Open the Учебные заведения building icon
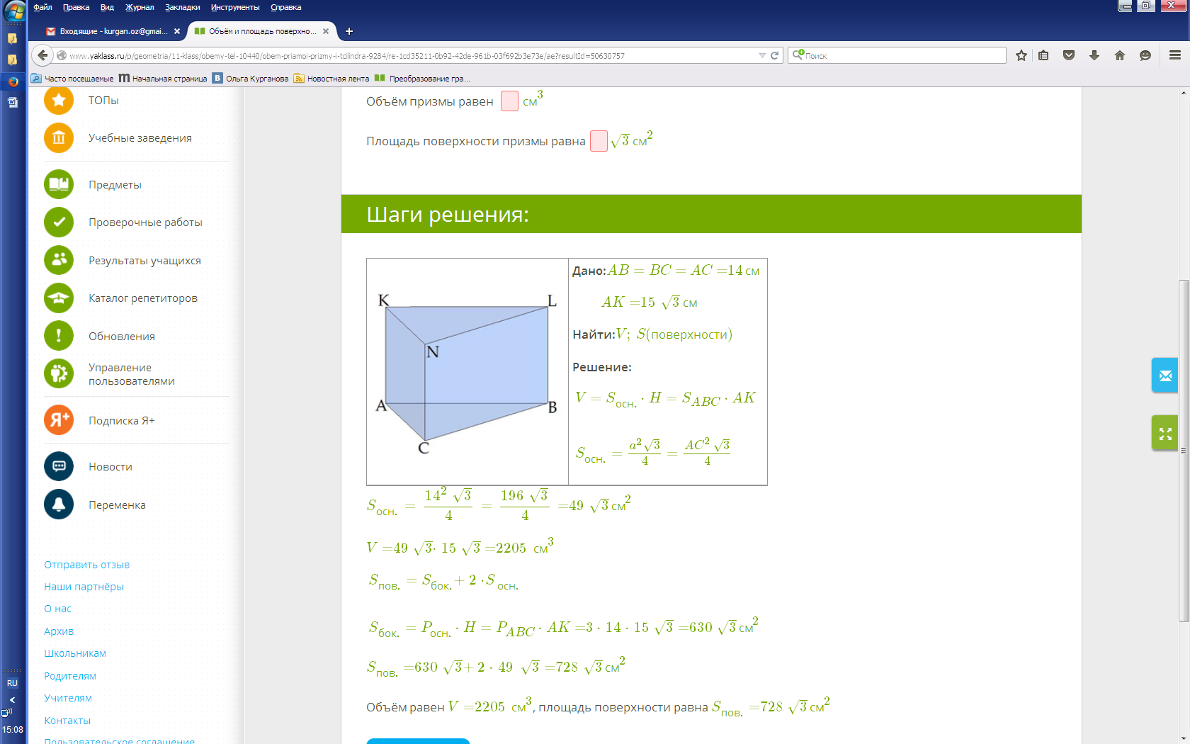The image size is (1190, 744). tap(59, 138)
